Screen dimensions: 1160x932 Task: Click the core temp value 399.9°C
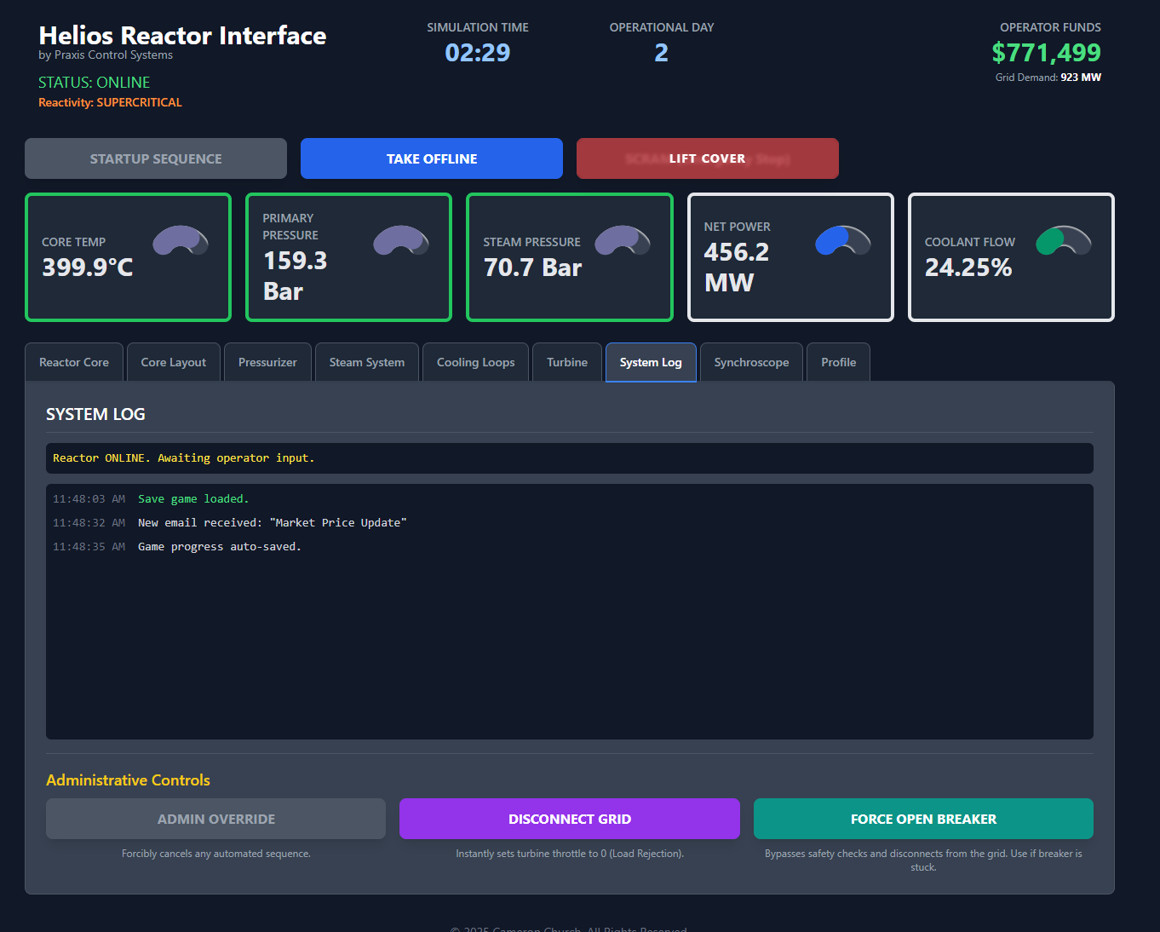(x=88, y=268)
